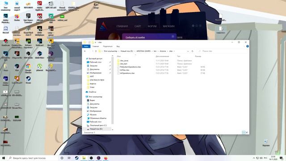The height and width of the screenshot is (161, 286).
Task: Select Локальный диск (C:) in navigation pane
Action: [98, 125]
